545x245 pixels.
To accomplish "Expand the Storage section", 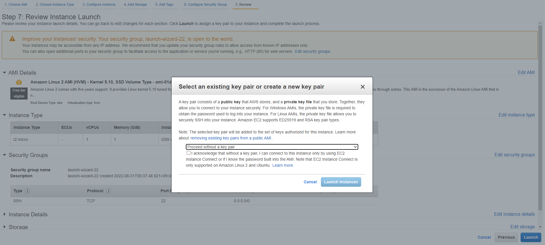I will (x=4, y=227).
